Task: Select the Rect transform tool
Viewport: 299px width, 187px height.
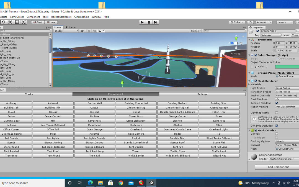Action: pyautogui.click(x=17, y=22)
